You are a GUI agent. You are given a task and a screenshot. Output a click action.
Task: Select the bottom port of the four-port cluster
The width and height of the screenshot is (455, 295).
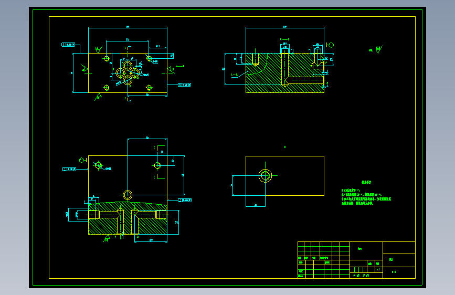click(x=128, y=80)
